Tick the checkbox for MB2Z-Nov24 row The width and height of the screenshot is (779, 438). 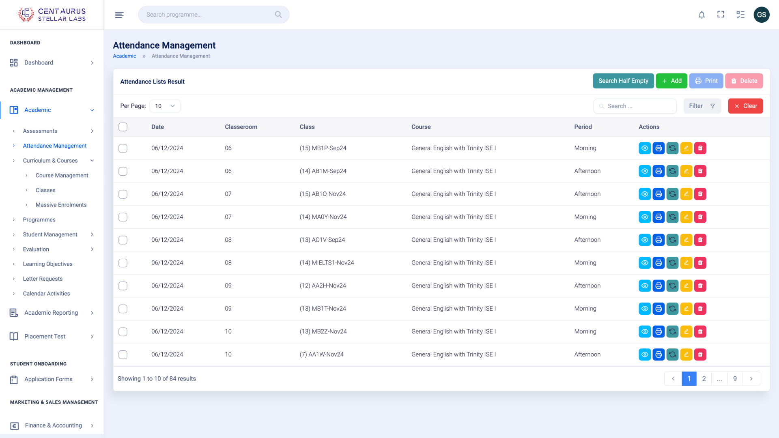(123, 331)
